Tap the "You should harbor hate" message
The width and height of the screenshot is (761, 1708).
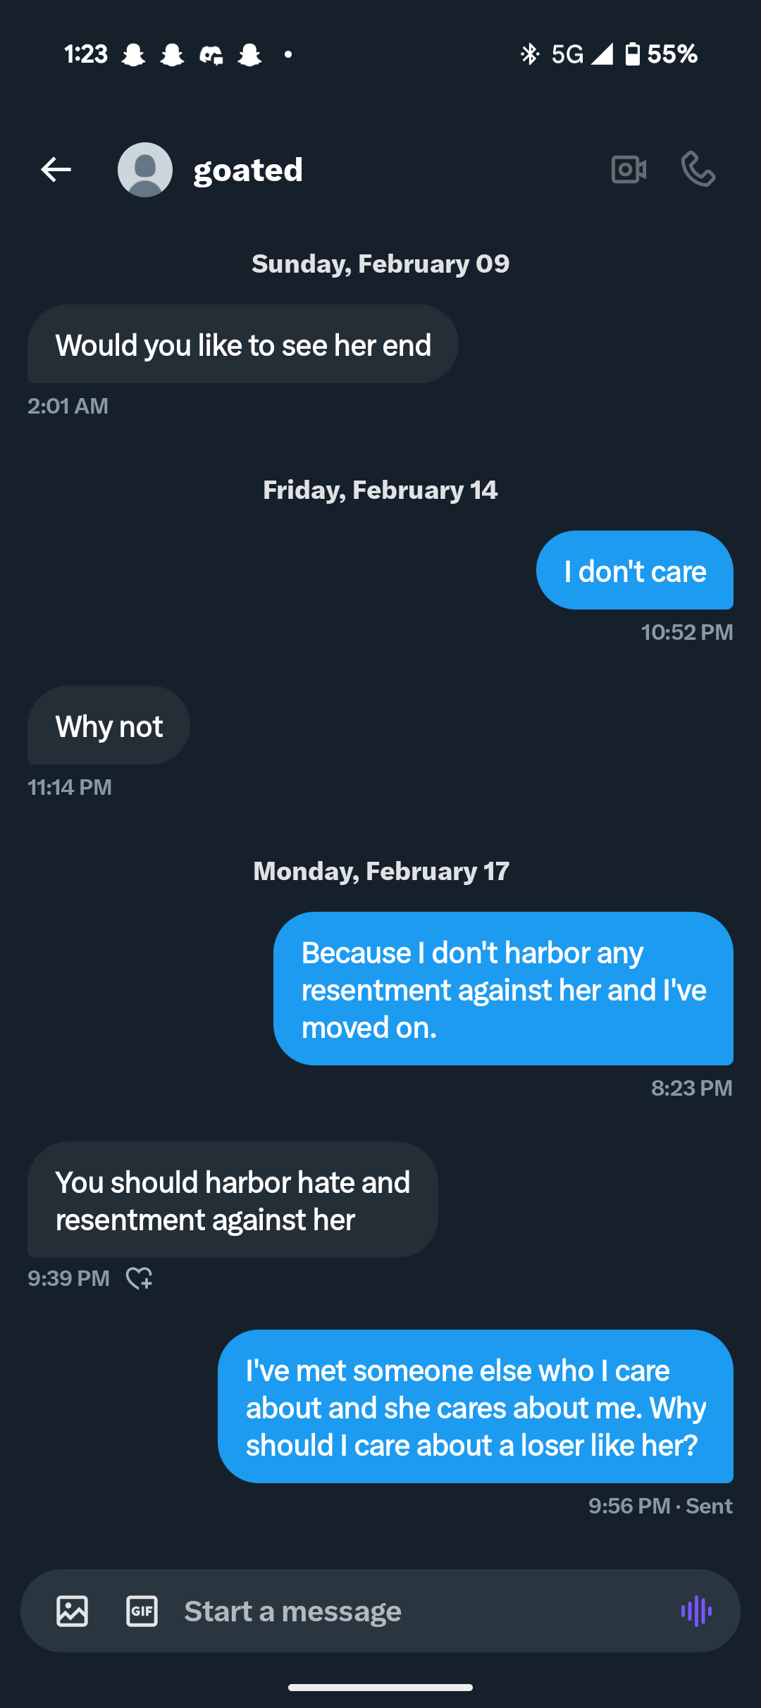[233, 1200]
